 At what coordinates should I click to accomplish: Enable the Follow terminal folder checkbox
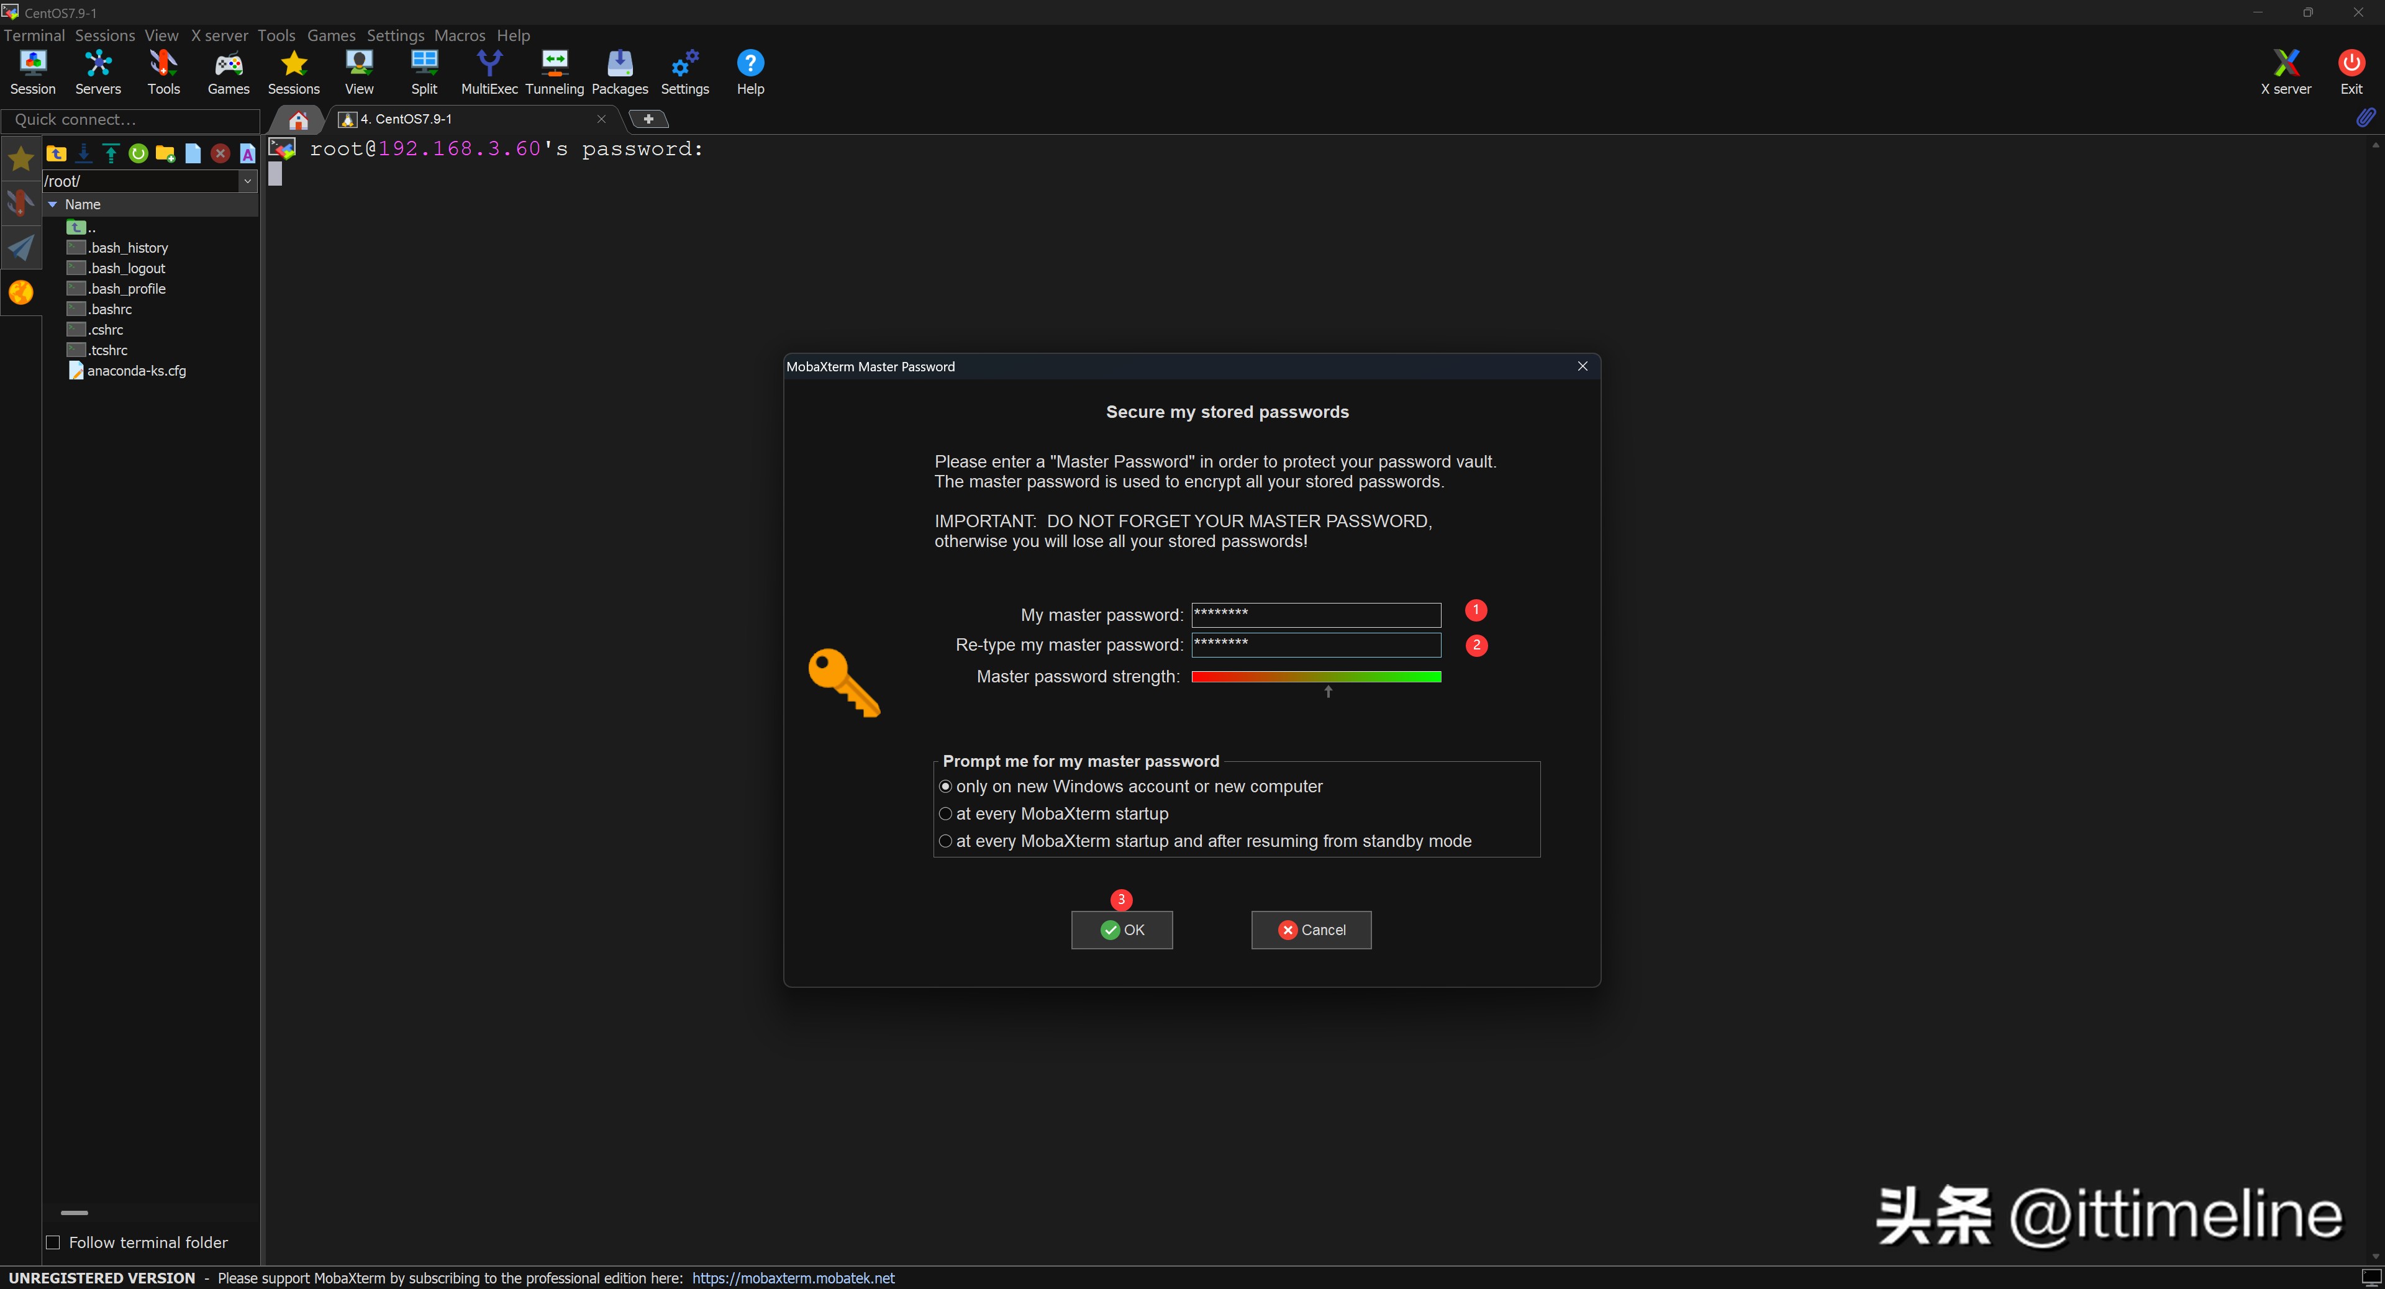pyautogui.click(x=53, y=1242)
